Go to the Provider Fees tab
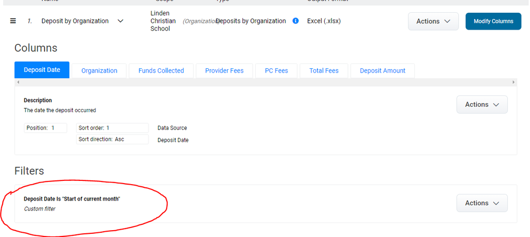 coord(224,70)
